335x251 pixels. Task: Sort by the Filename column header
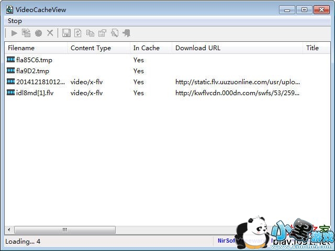(x=36, y=48)
